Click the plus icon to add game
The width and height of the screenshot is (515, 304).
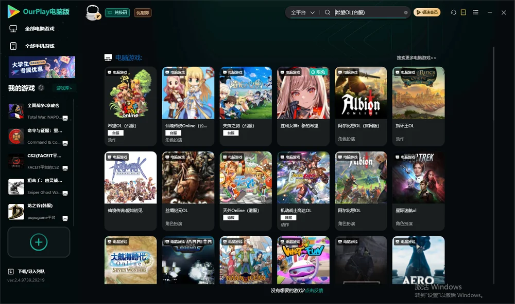click(x=39, y=242)
